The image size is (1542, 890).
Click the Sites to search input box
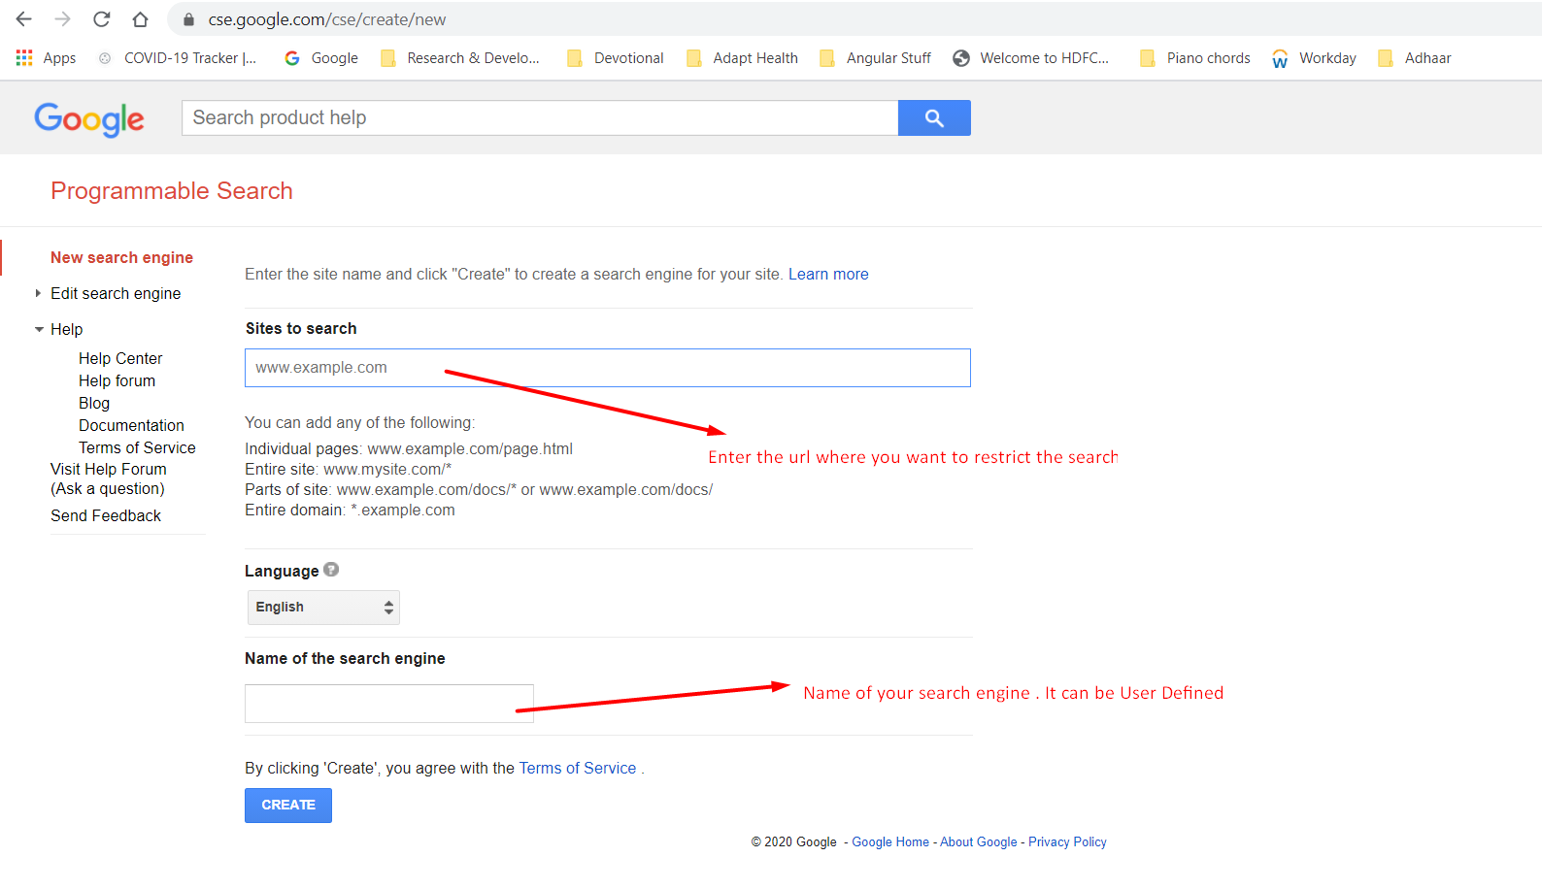click(x=608, y=368)
